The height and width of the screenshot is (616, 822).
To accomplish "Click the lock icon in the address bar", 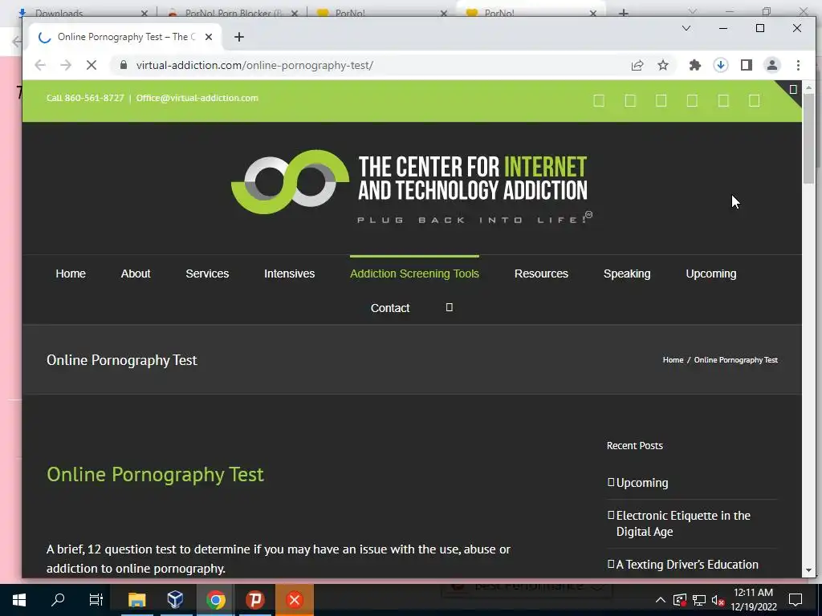I will coord(124,65).
